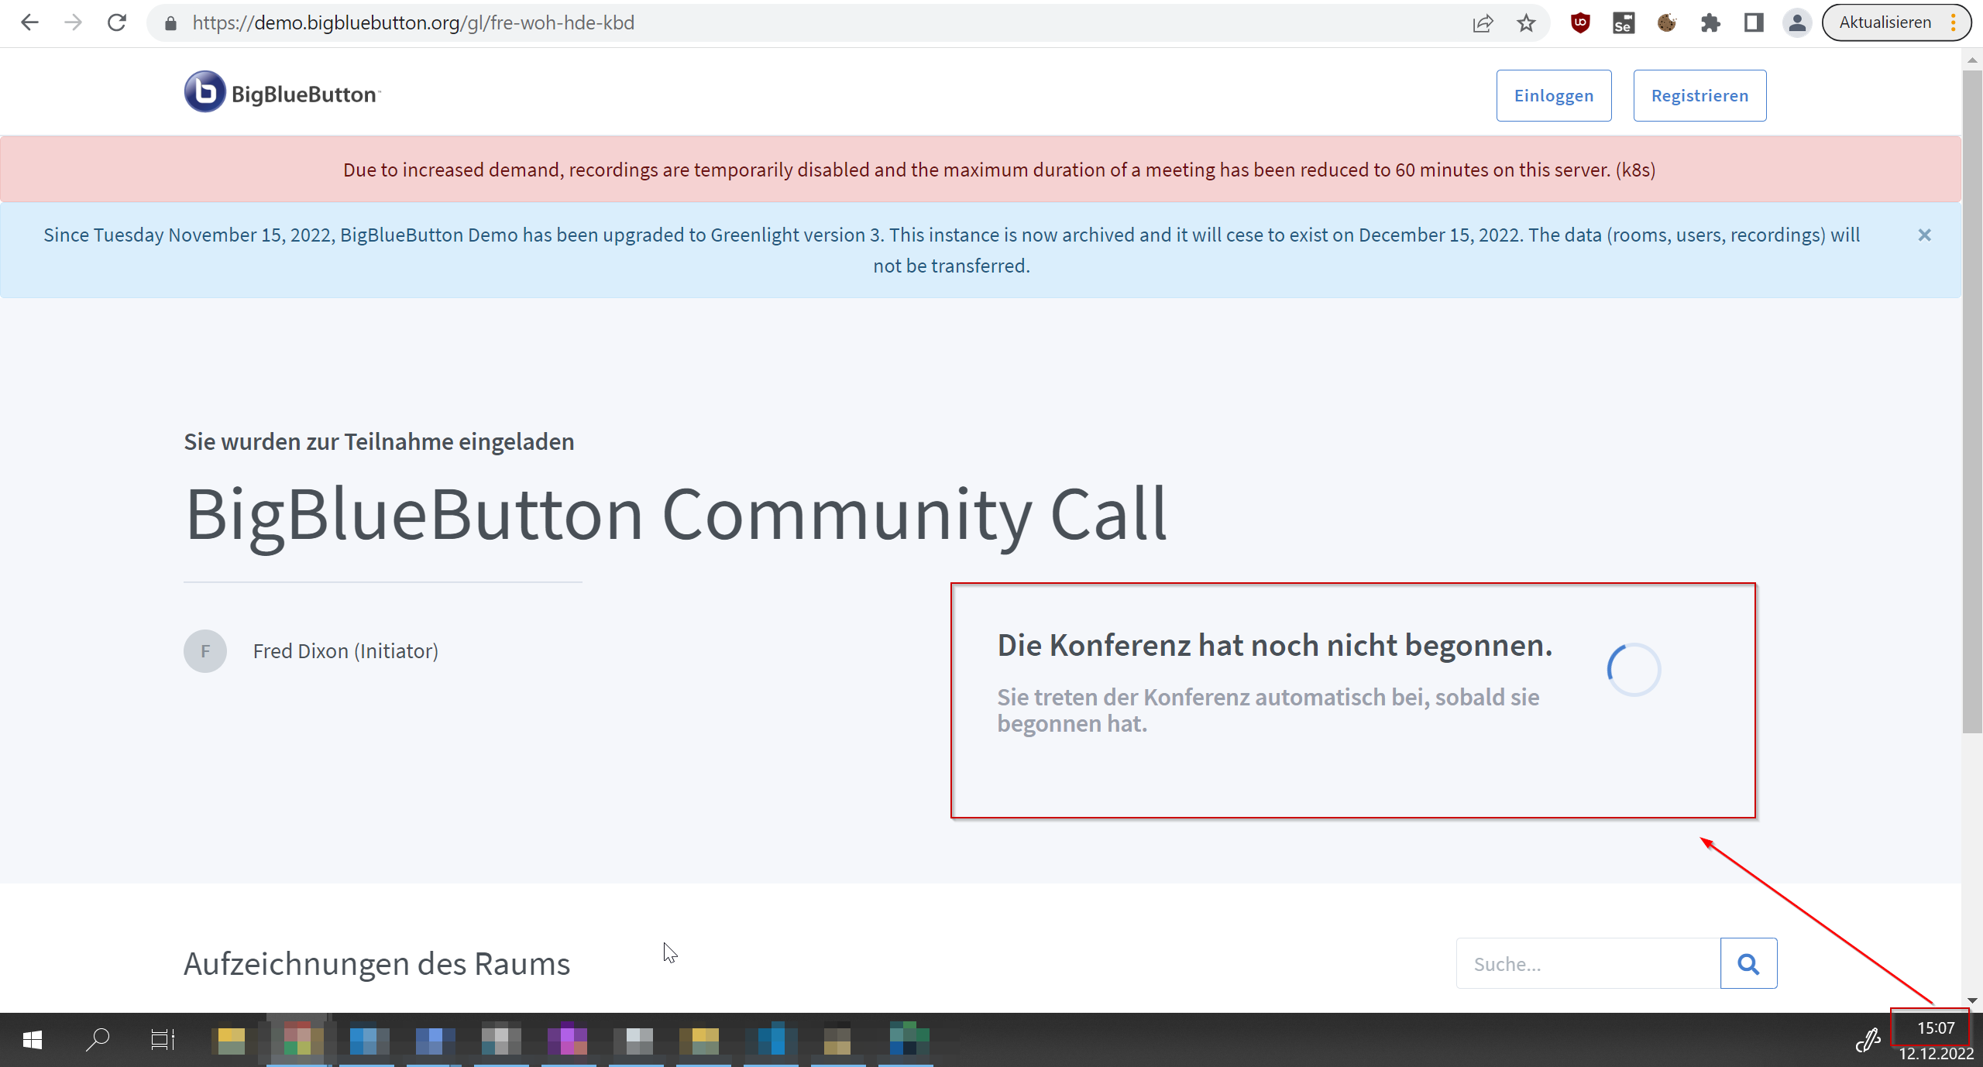Image resolution: width=1983 pixels, height=1067 pixels.
Task: Open the browser profile avatar
Action: pos(1797,22)
